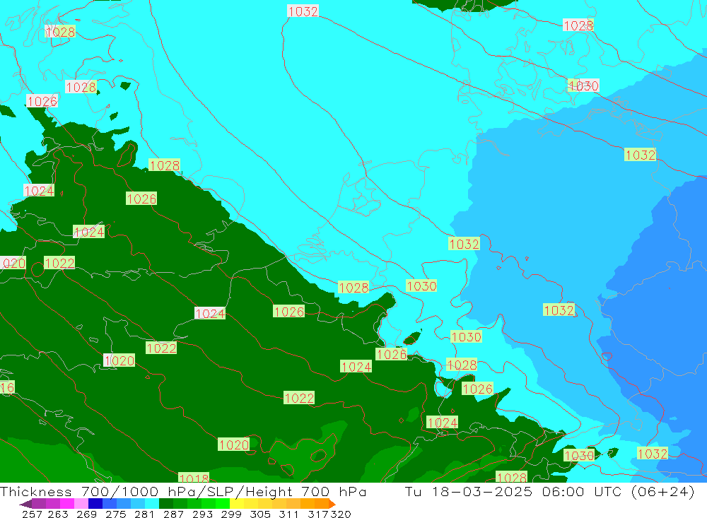Click the UTC label
The image size is (707, 518).
pos(607,491)
